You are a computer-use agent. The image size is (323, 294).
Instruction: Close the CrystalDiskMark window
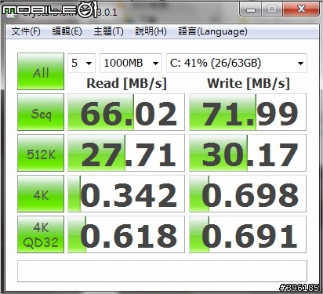point(301,9)
